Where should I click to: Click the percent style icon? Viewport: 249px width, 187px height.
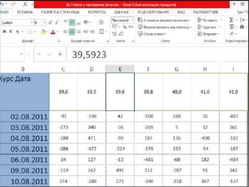pos(125,27)
